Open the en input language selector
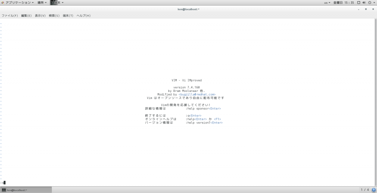The height and width of the screenshot is (193, 377). point(327,3)
